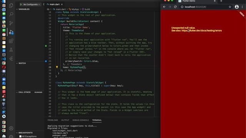Viewport: 246px width, 138px height.
Task: Close the Flutter Demo browser tab
Action: pyautogui.click(x=214, y=1)
